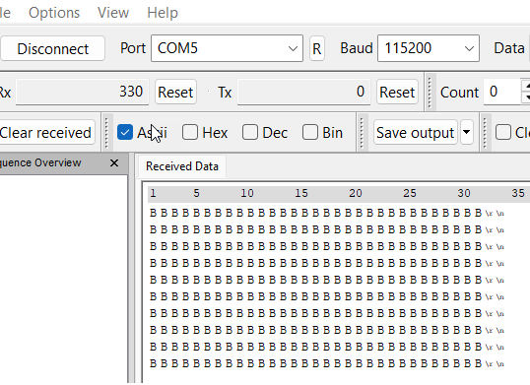Click the R rescan ports button
Screen dimensions: 530x385
pyautogui.click(x=317, y=48)
